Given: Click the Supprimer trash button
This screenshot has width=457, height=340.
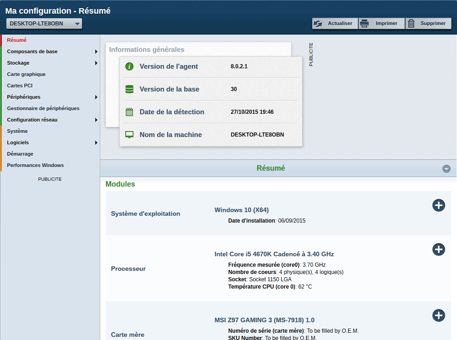Looking at the screenshot, I should coord(428,24).
